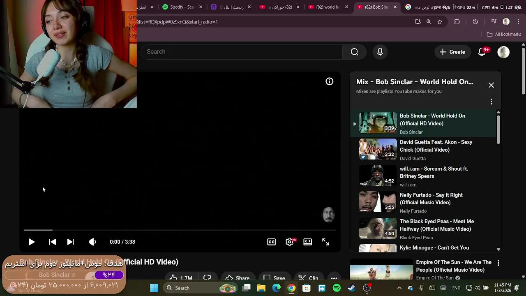Play will.i.am Scream & Shout from playlist

423,176
